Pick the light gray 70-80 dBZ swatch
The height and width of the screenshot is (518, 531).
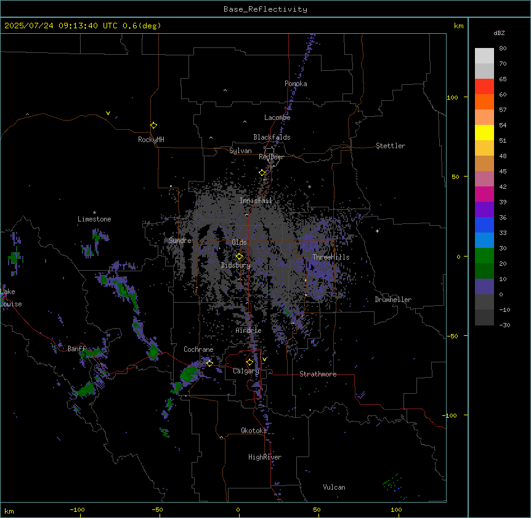(484, 56)
